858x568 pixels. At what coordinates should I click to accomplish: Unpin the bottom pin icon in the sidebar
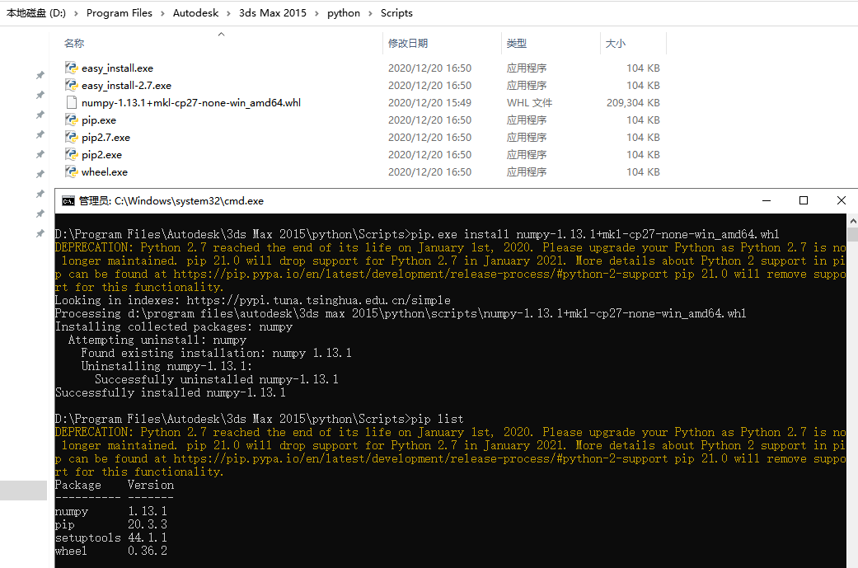[39, 233]
